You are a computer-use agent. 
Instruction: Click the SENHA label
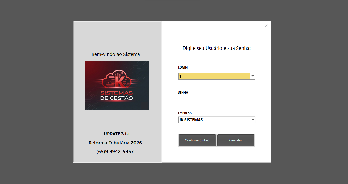tap(183, 93)
